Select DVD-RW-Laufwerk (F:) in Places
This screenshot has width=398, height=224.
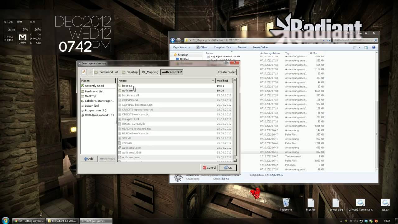(98, 115)
